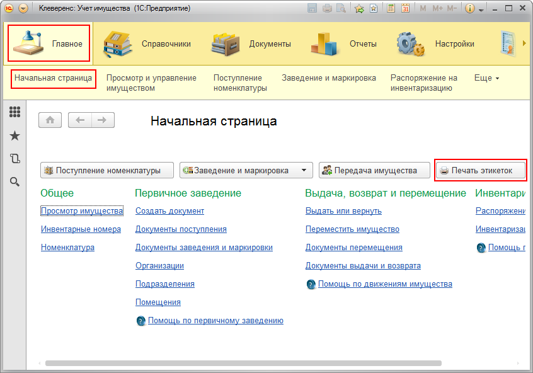Open Помощь по первичному заведению link

pos(215,320)
